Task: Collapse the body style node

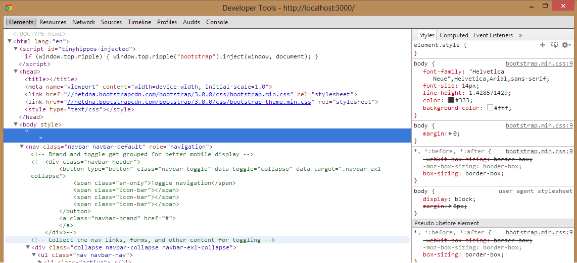Action: coord(16,124)
